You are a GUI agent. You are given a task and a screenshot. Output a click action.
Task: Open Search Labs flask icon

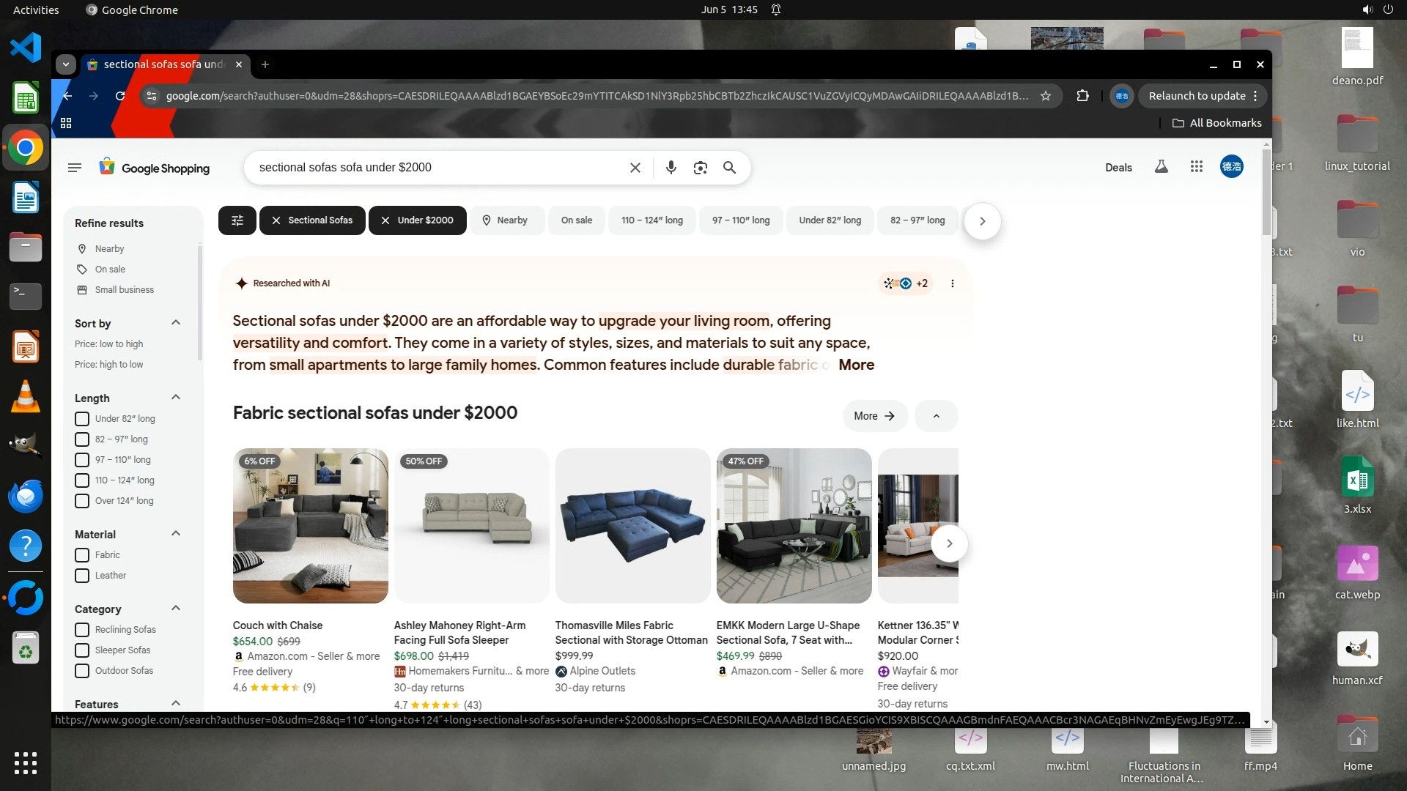point(1162,167)
